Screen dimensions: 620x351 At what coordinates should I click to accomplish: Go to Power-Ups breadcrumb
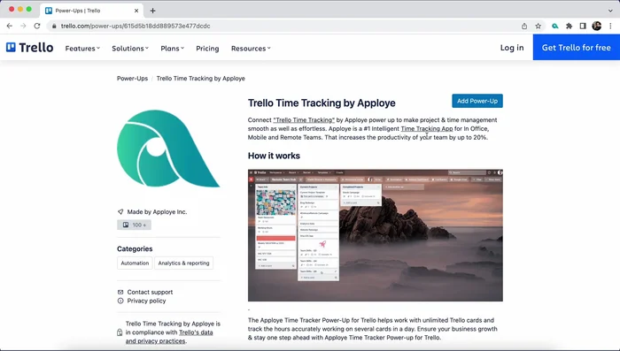tap(132, 78)
